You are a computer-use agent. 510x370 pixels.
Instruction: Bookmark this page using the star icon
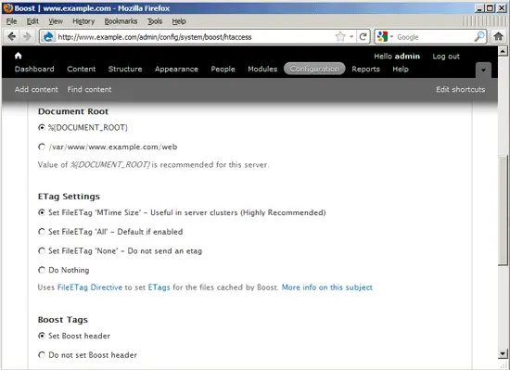[340, 36]
